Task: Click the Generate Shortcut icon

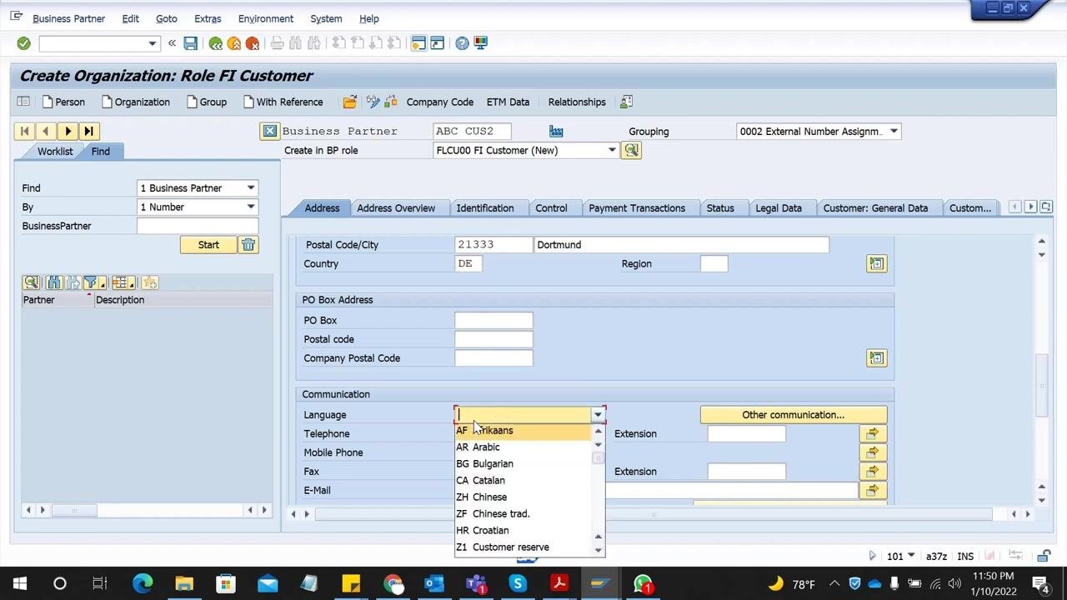Action: (x=438, y=43)
